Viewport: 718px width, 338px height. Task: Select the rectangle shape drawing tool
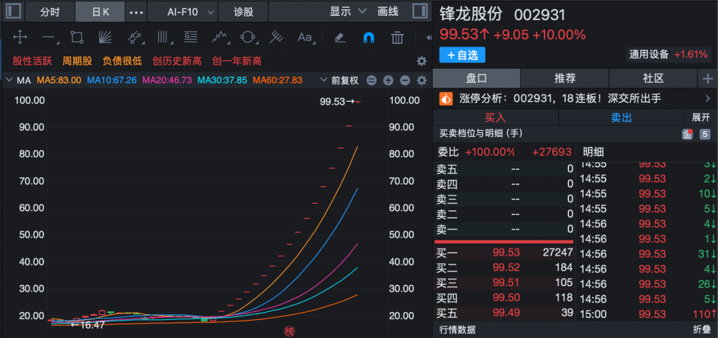tap(77, 37)
